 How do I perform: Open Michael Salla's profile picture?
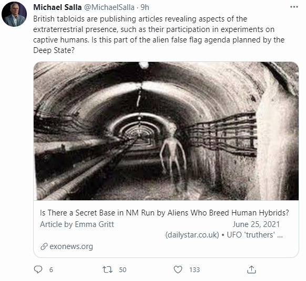click(x=14, y=14)
